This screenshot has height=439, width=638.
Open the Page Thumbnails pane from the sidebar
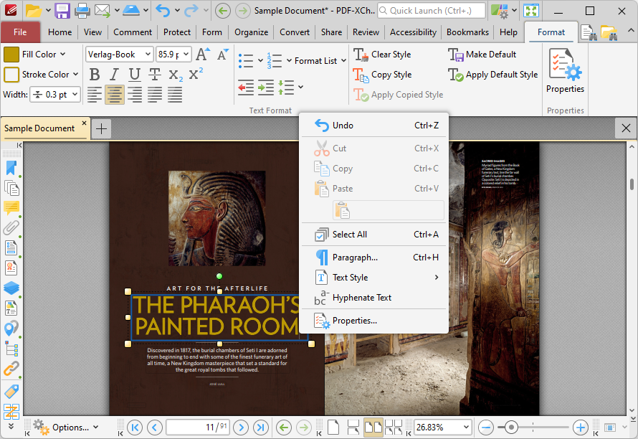pyautogui.click(x=11, y=188)
